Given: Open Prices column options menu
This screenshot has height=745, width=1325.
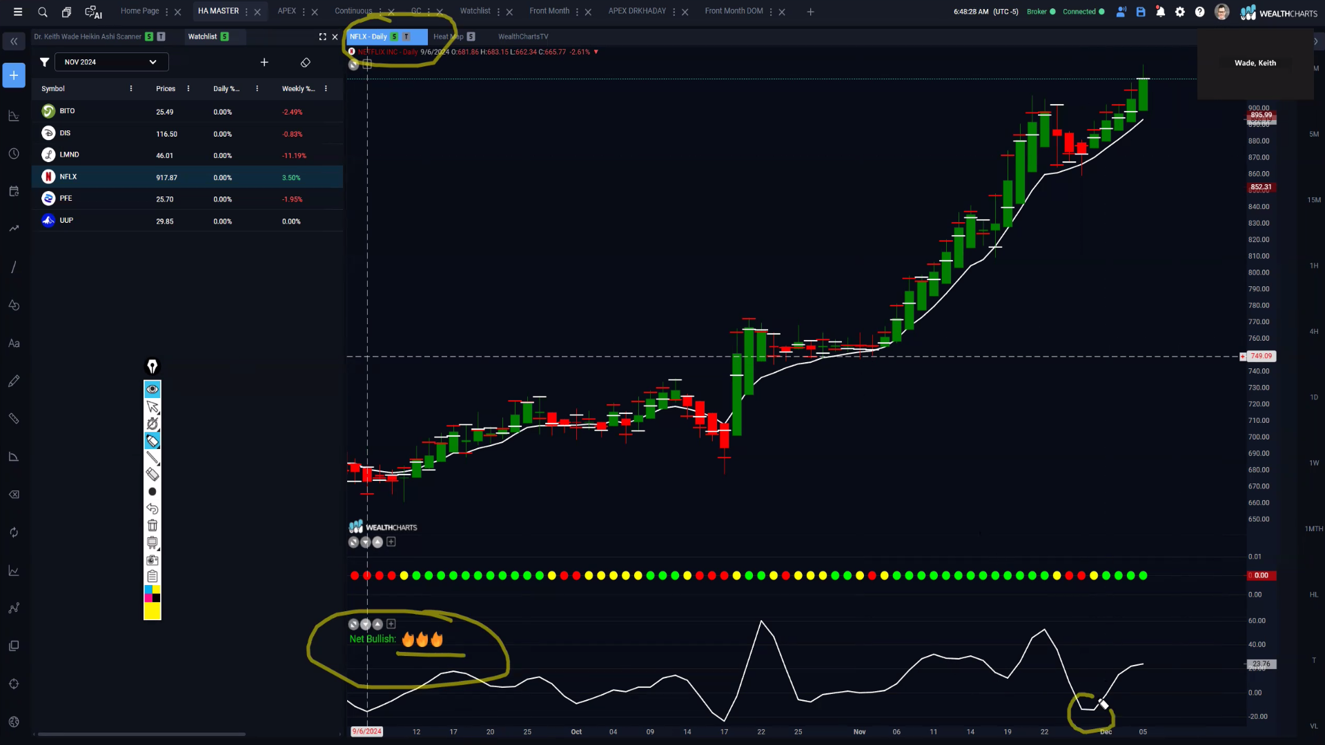Looking at the screenshot, I should (188, 88).
